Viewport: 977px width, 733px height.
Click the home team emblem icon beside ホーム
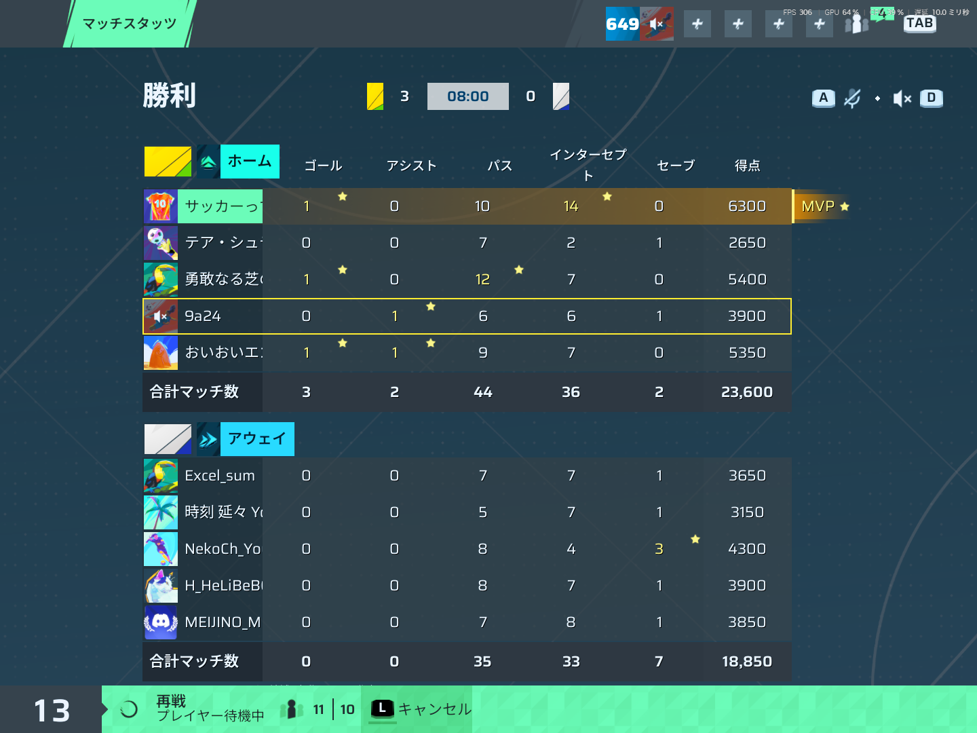click(208, 162)
